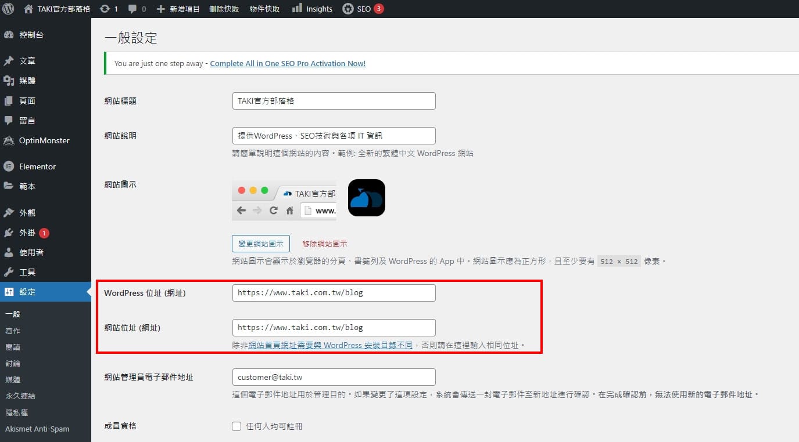Open the comments bubble icon in admin bar
The width and height of the screenshot is (799, 442).
pos(134,8)
